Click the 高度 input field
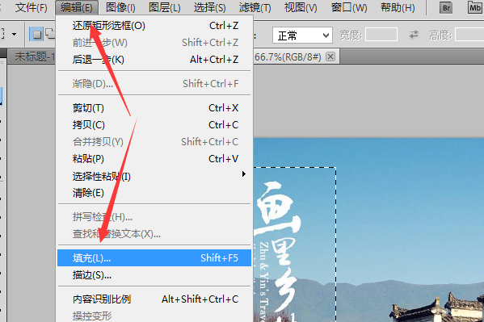 [469, 35]
